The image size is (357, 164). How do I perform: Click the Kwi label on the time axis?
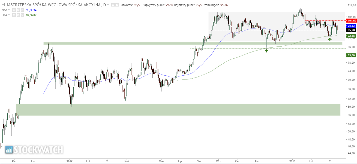[x=126, y=161]
